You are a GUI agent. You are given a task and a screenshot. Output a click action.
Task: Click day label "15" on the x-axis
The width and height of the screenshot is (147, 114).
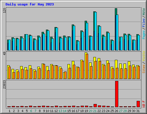coord(69,111)
